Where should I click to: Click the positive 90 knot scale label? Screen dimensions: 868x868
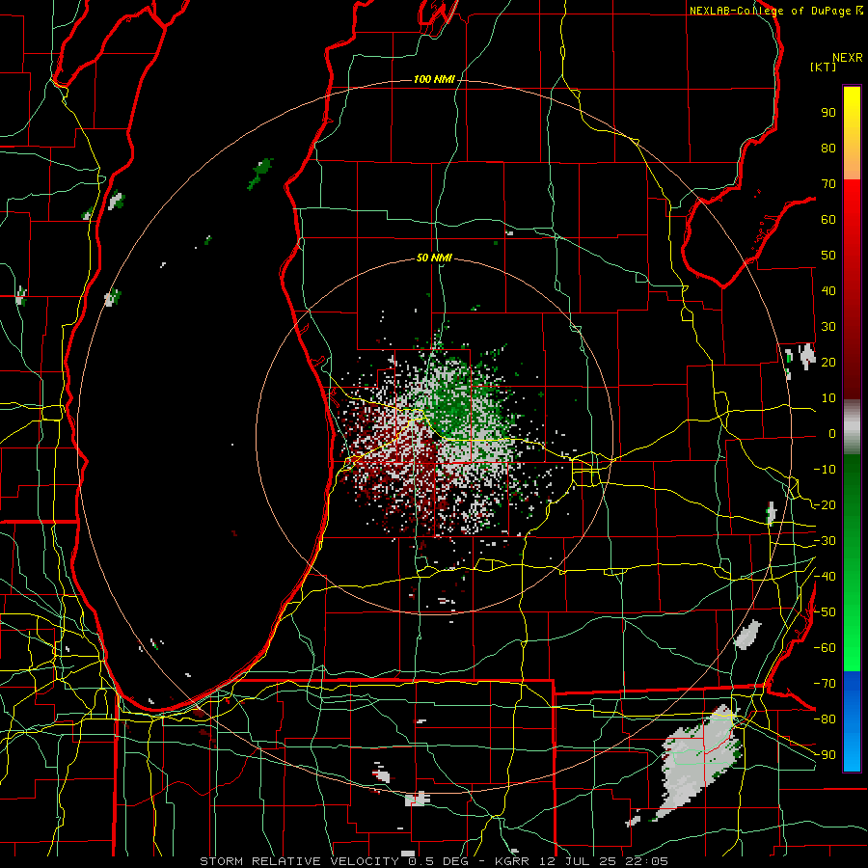pos(828,113)
